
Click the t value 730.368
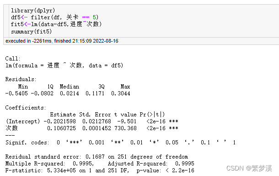[x=125, y=128]
